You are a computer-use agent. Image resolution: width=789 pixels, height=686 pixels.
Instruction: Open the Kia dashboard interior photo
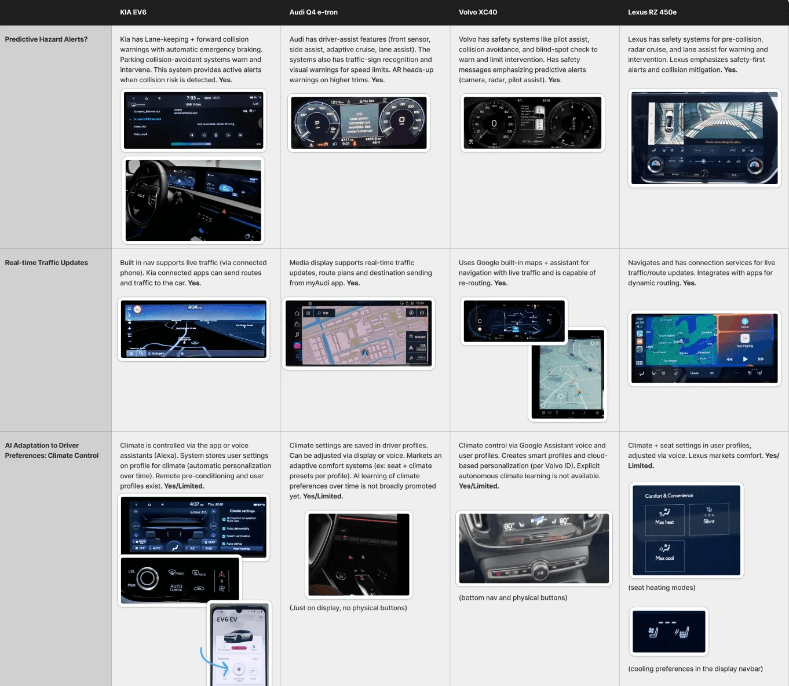tap(193, 200)
